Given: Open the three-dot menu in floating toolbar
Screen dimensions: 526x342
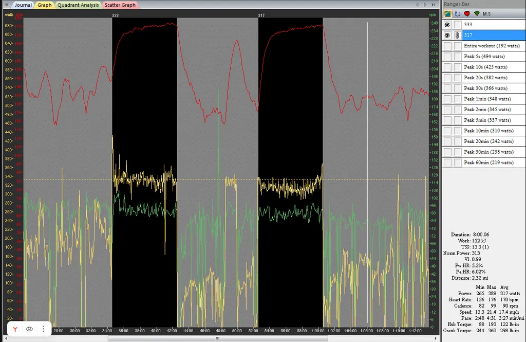Looking at the screenshot, I should tap(44, 329).
